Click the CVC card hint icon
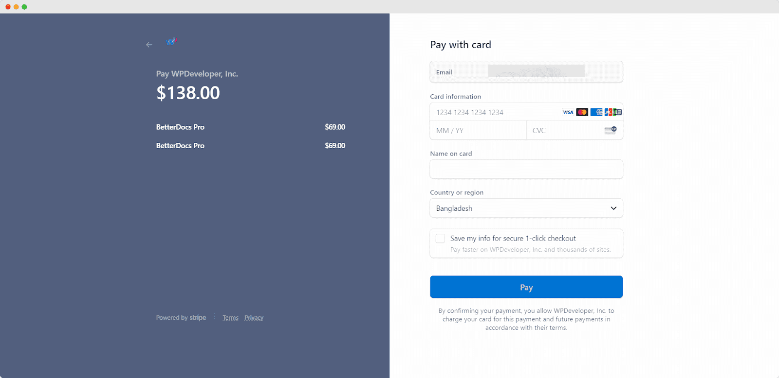Viewport: 779px width, 378px height. tap(610, 130)
